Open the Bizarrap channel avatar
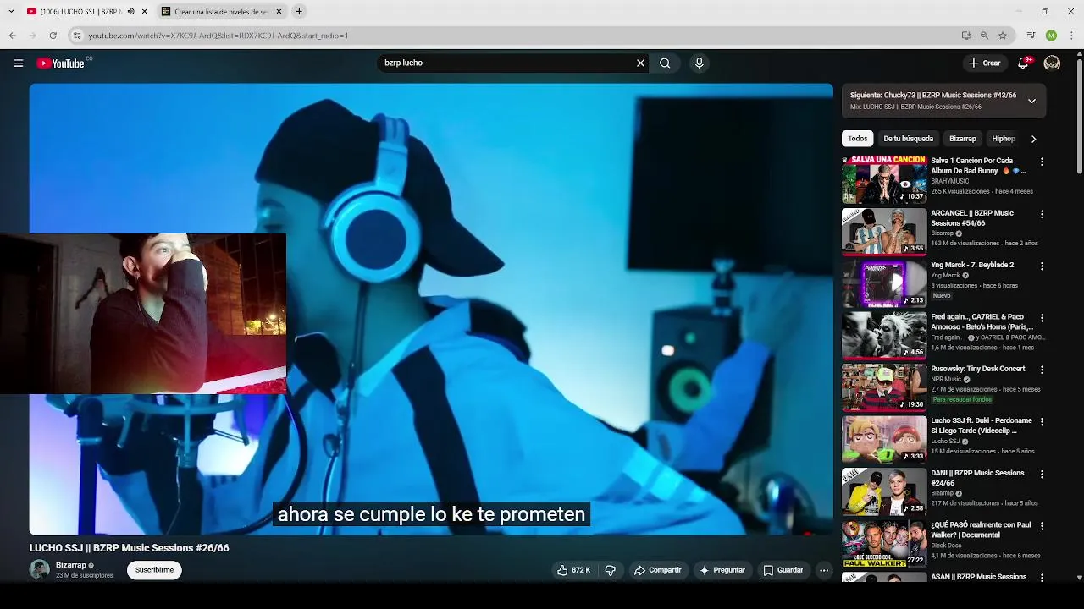The width and height of the screenshot is (1084, 609). click(x=40, y=569)
